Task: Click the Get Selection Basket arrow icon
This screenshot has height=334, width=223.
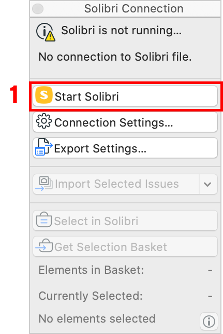Action: (44, 246)
